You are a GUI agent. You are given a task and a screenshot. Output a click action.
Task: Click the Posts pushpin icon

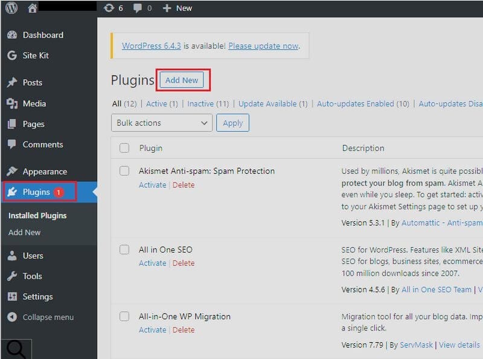pyautogui.click(x=12, y=82)
